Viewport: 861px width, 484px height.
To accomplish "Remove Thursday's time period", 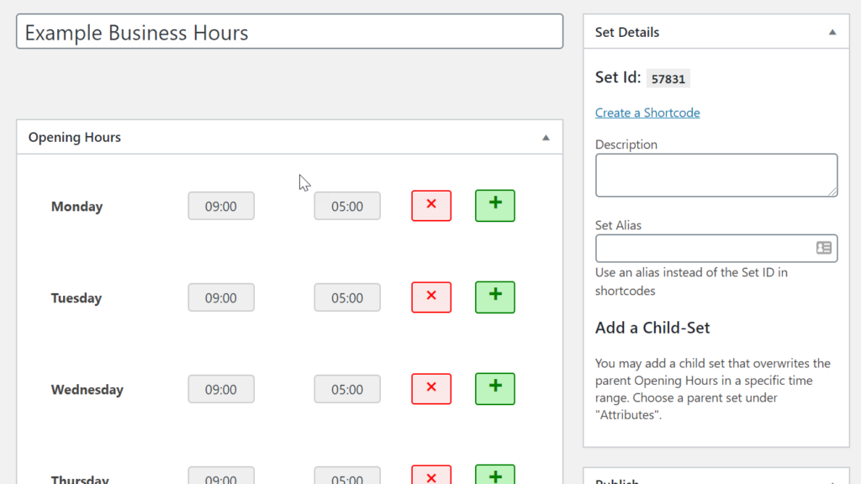I will pos(431,476).
